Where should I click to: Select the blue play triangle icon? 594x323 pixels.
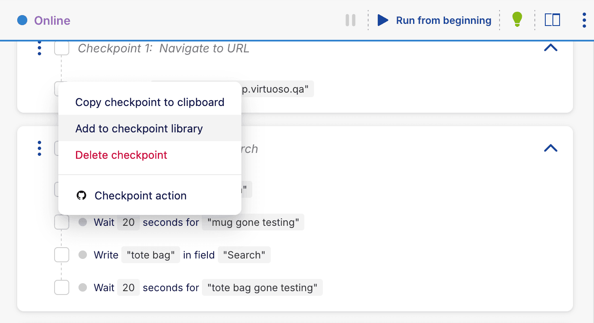pyautogui.click(x=383, y=20)
